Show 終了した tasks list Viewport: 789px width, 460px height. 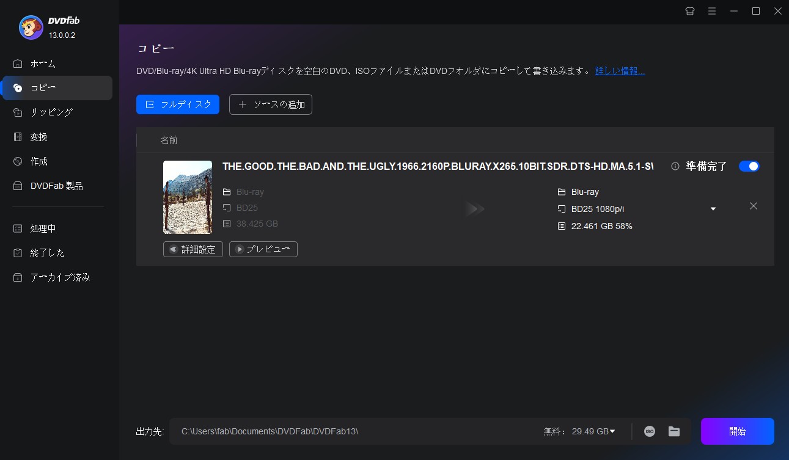point(56,253)
